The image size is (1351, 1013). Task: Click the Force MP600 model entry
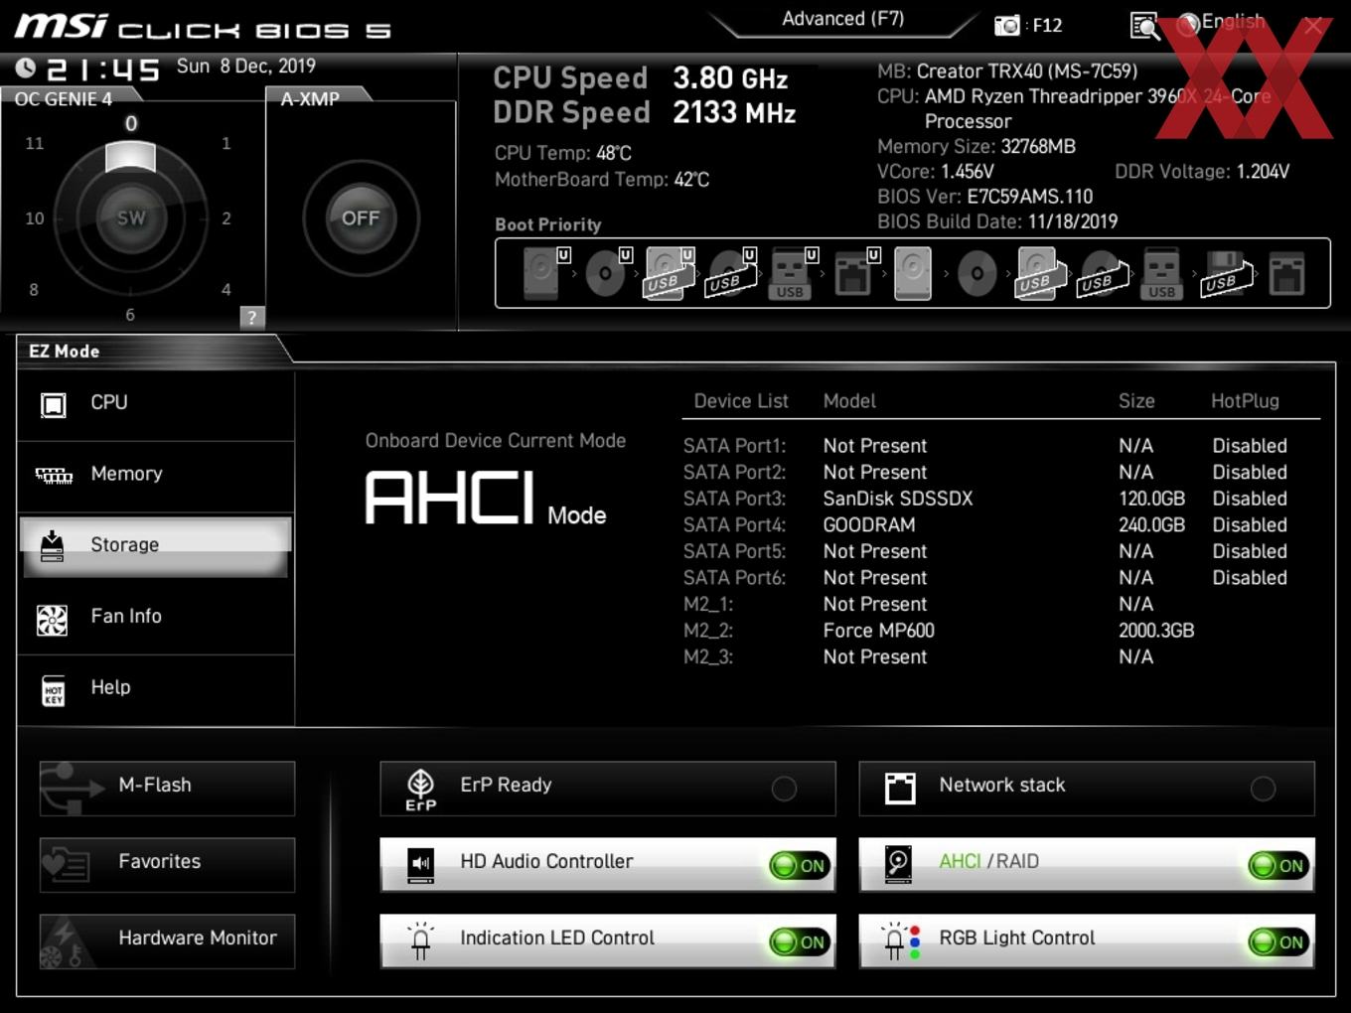pyautogui.click(x=879, y=631)
